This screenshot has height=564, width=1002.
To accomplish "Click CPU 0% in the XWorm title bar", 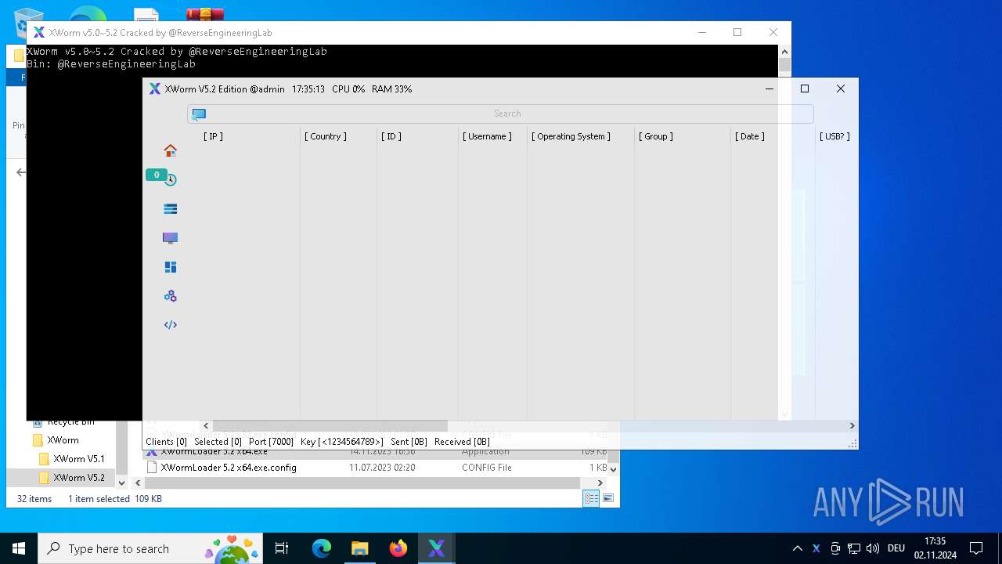I will (x=348, y=89).
